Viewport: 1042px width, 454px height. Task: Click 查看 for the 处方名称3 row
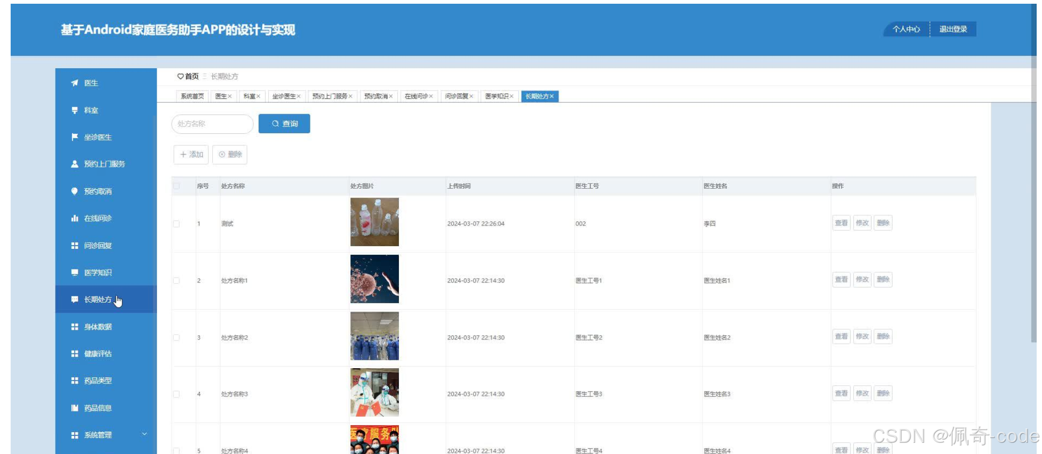click(841, 394)
